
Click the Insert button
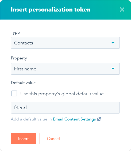point(24,139)
